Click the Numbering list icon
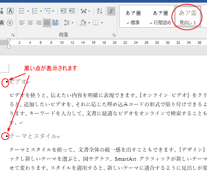 35,11
